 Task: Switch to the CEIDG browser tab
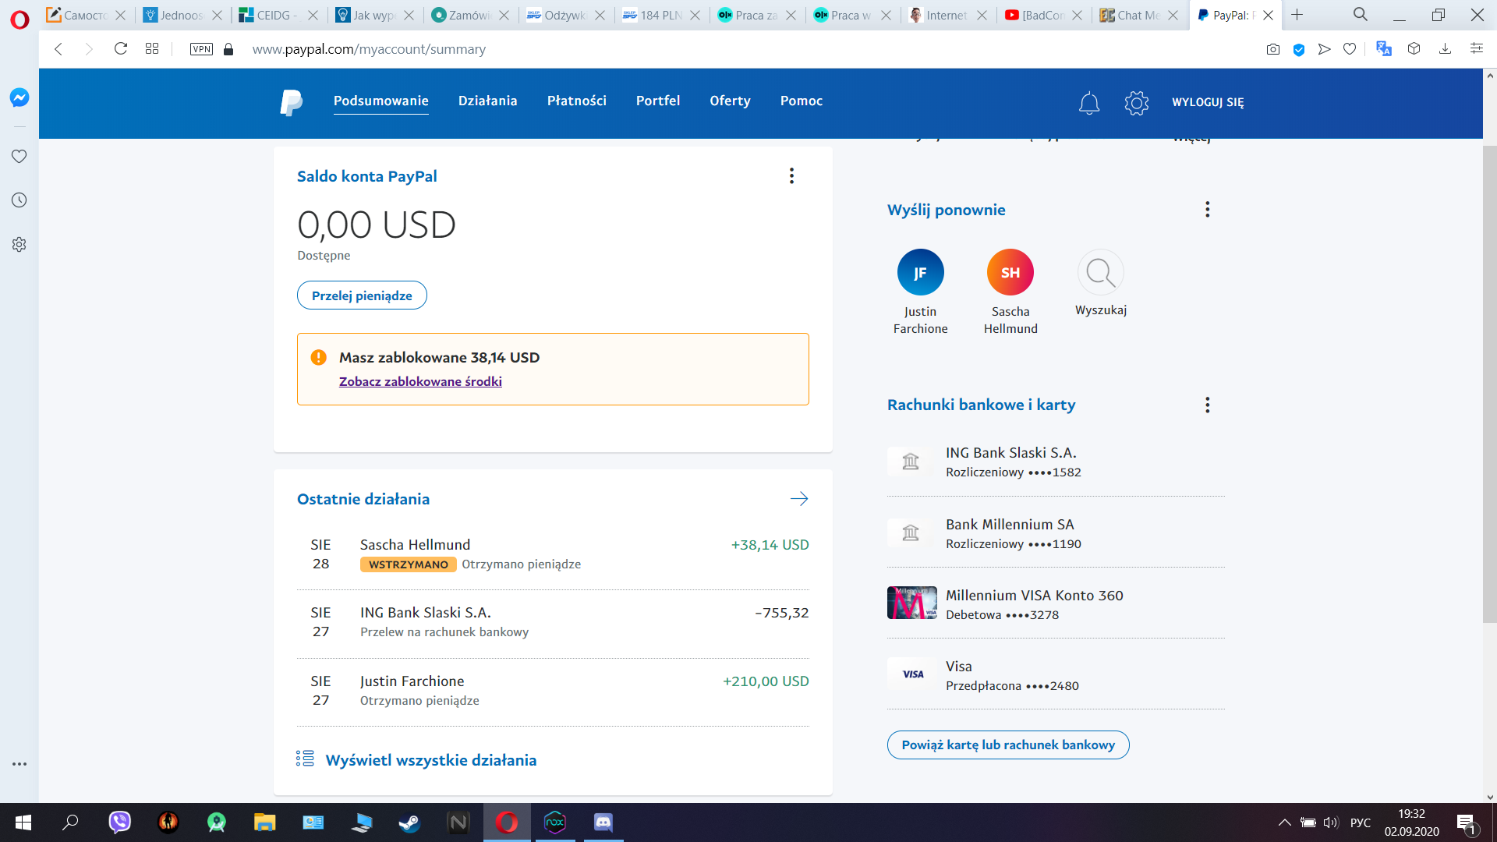click(x=278, y=16)
